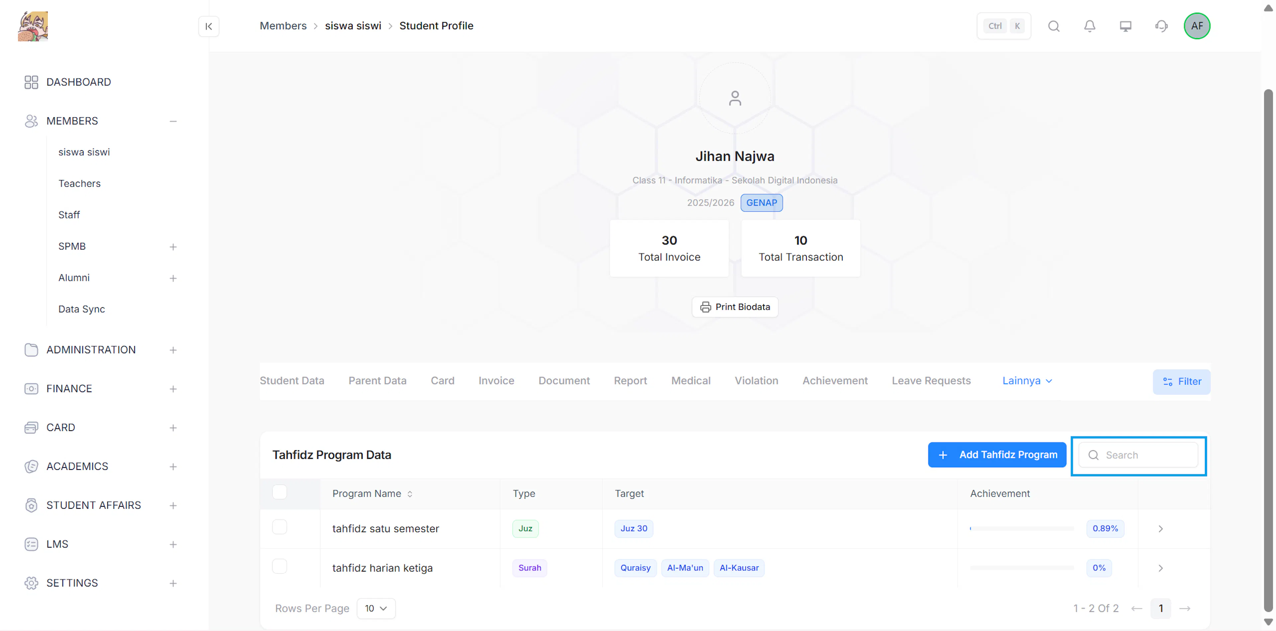Open the AF user avatar menu
The height and width of the screenshot is (631, 1276).
click(x=1197, y=26)
